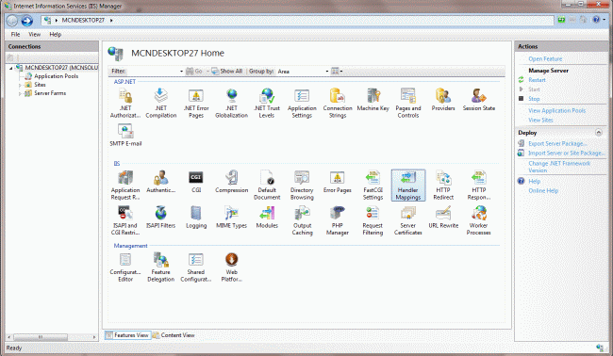
Task: Open Pages and Controls feature
Action: [408, 103]
